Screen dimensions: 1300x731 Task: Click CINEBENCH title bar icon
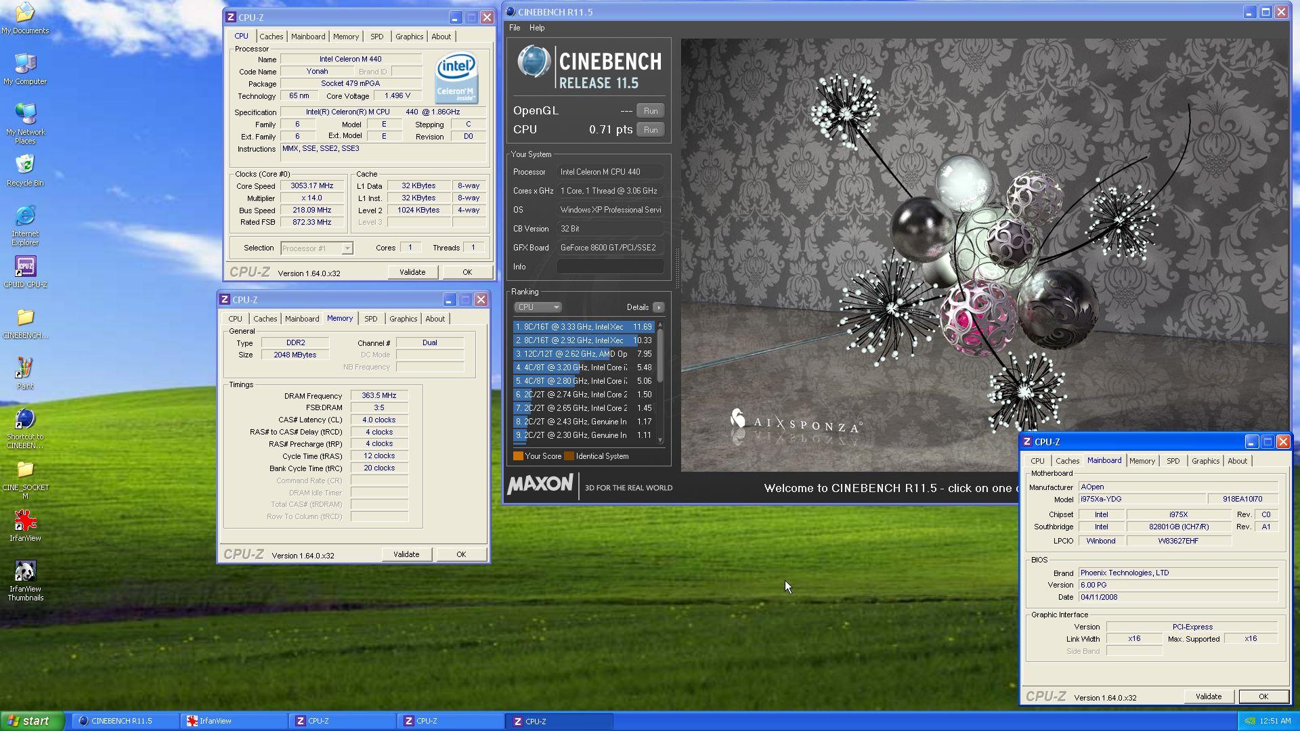(511, 12)
